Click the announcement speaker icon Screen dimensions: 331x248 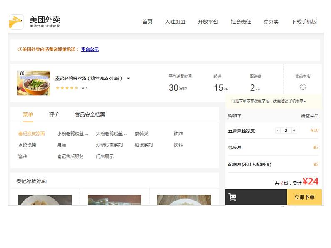[x=19, y=49]
